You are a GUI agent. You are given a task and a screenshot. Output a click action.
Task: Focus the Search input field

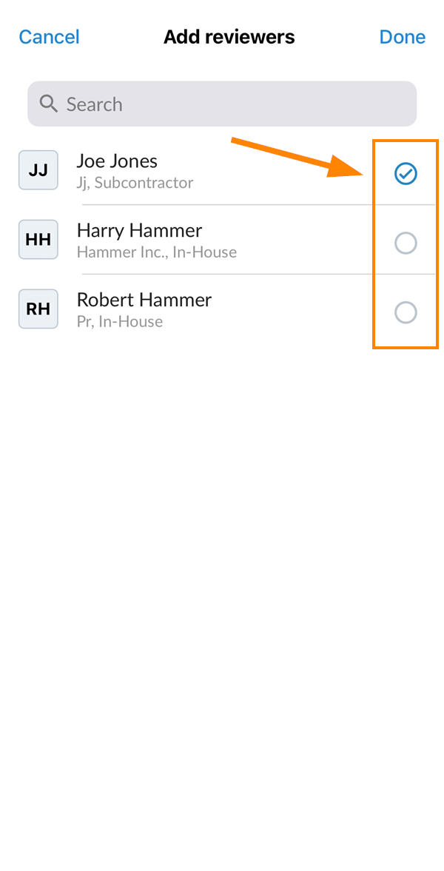229,104
